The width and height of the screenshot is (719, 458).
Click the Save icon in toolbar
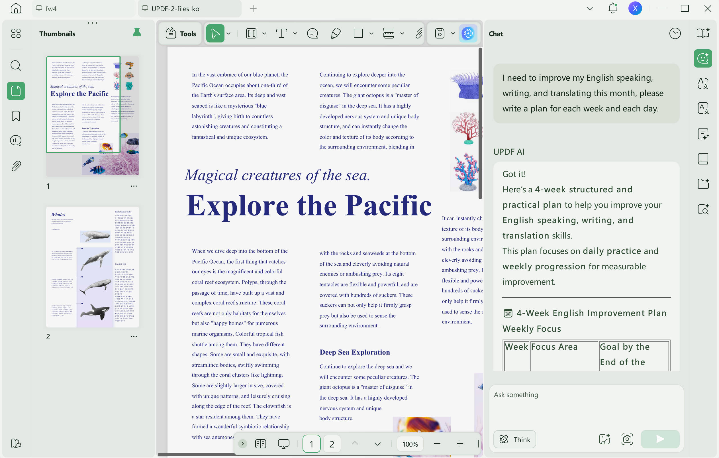(x=440, y=33)
